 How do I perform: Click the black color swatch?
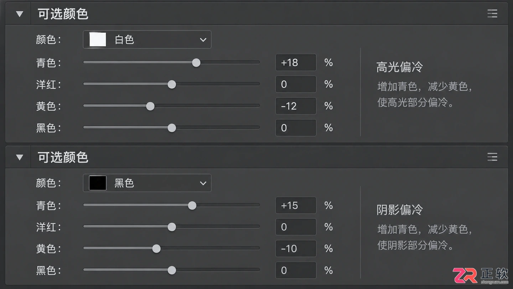(98, 183)
